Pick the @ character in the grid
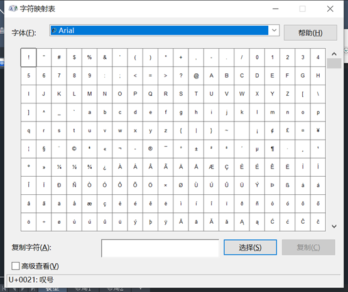The image size is (348, 292). [196, 76]
